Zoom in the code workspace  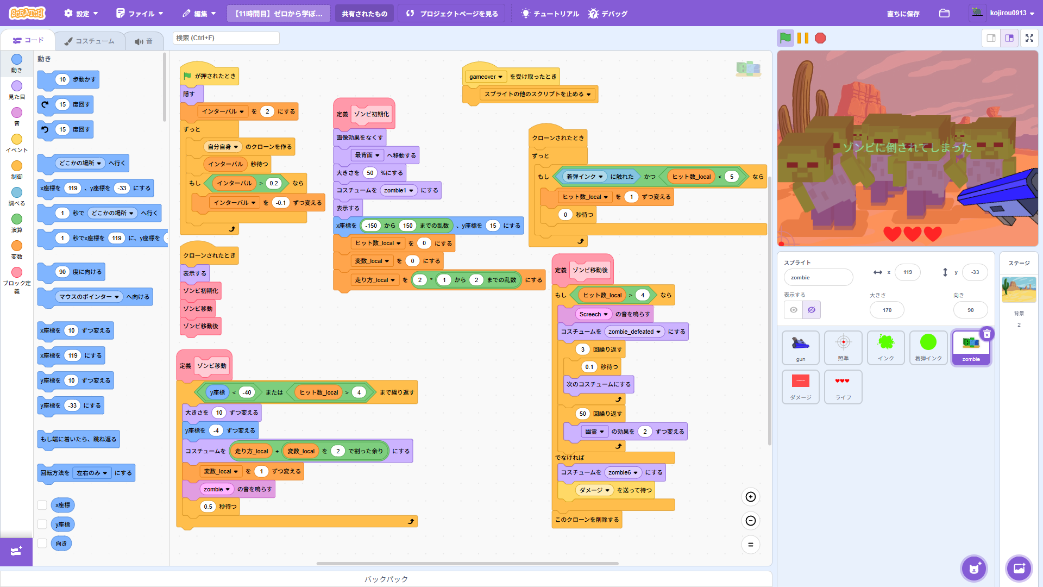tap(751, 497)
